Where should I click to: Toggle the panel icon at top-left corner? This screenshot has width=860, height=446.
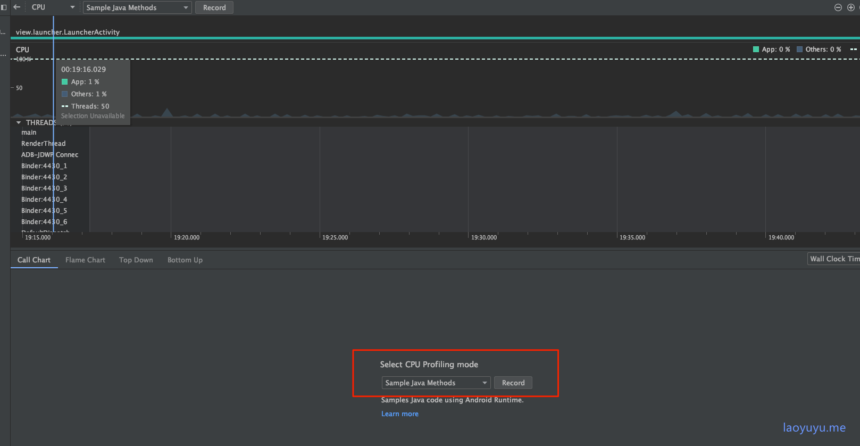tap(4, 7)
